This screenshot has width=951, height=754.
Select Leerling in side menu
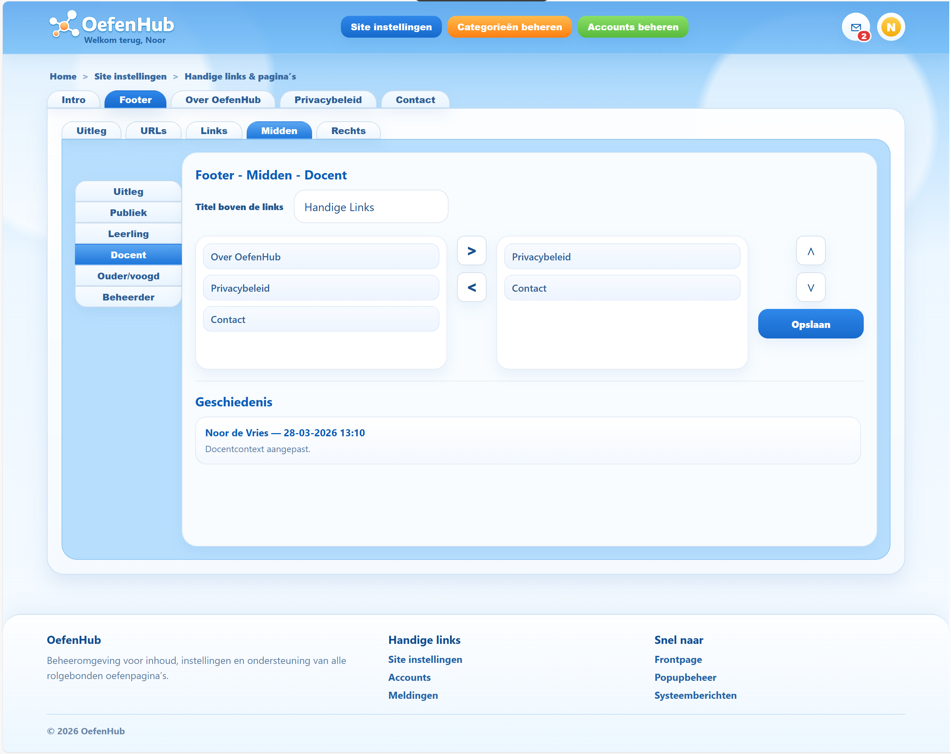(128, 234)
